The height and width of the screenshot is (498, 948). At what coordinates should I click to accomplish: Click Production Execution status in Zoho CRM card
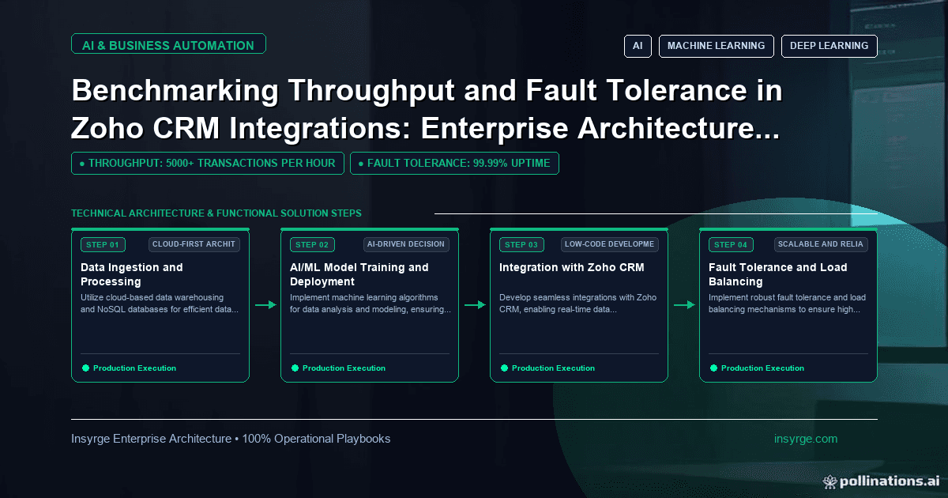(553, 368)
